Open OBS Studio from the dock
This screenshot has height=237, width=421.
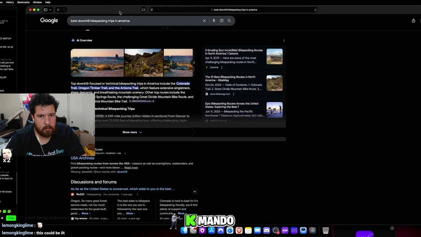pyautogui.click(x=276, y=230)
